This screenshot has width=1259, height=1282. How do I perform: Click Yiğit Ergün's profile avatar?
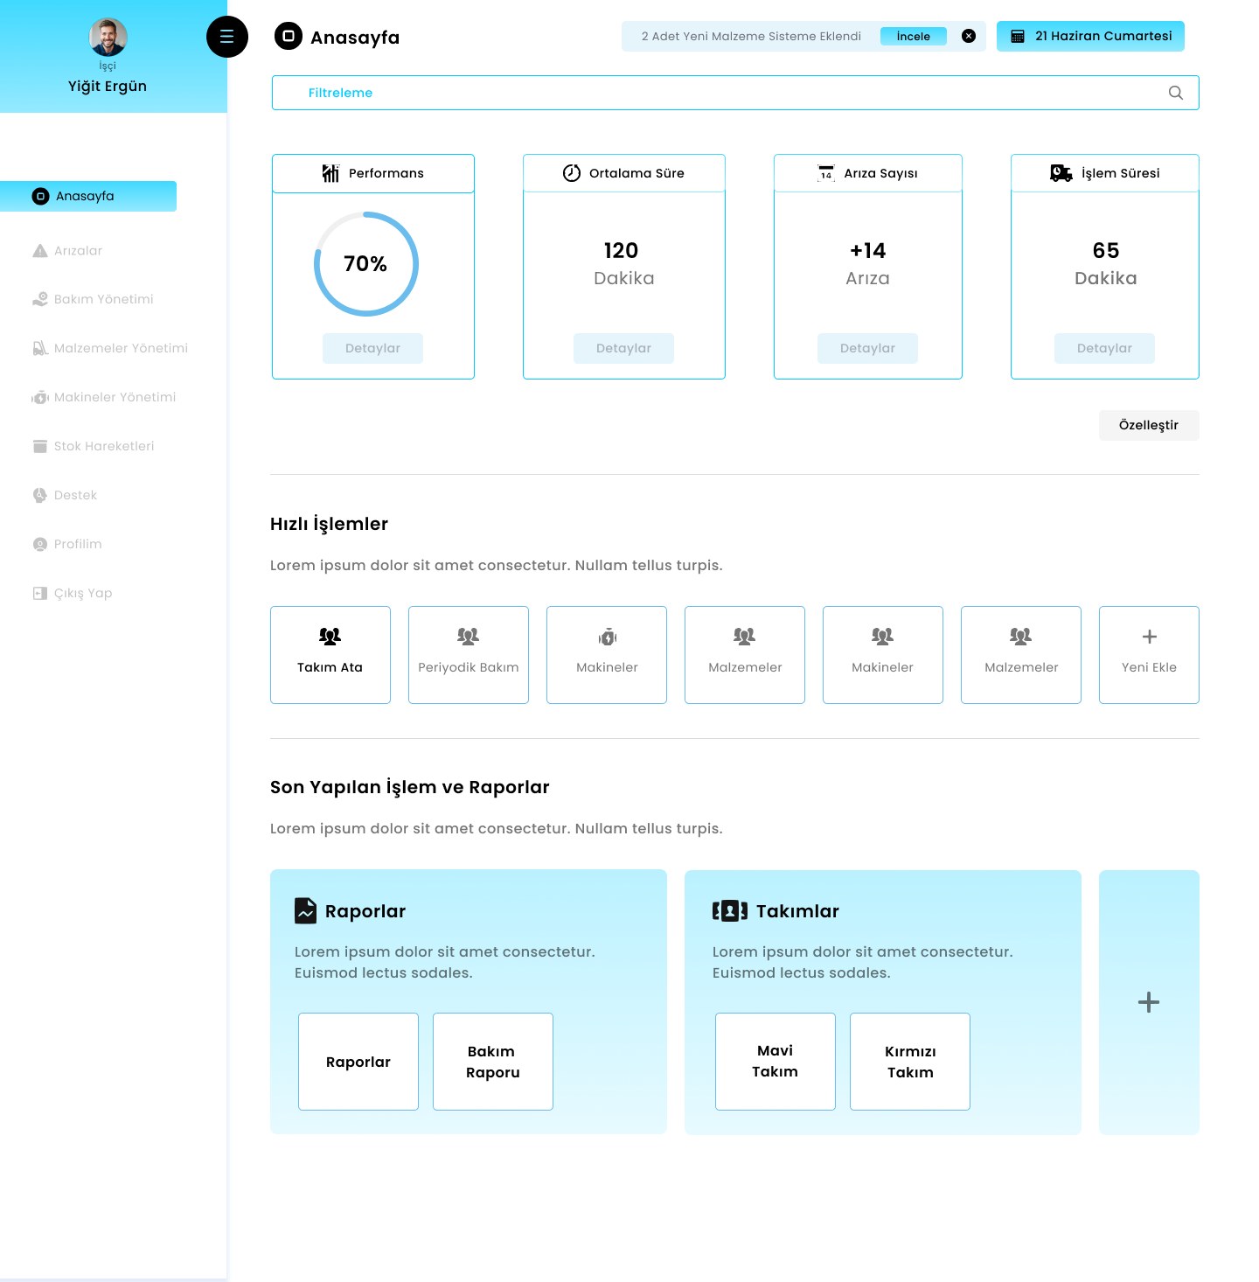108,38
